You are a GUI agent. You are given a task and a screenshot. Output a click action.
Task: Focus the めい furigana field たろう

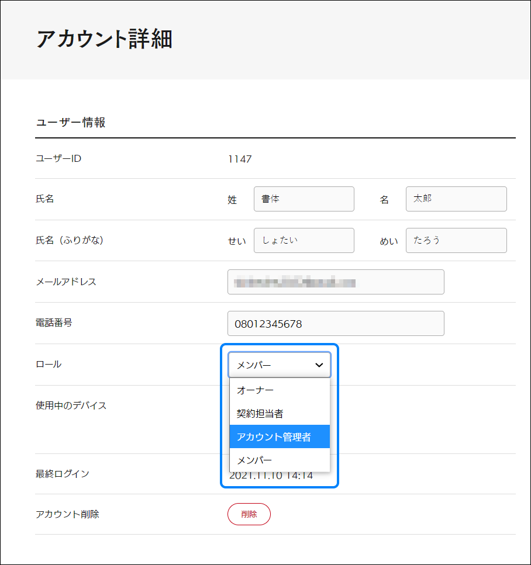456,240
